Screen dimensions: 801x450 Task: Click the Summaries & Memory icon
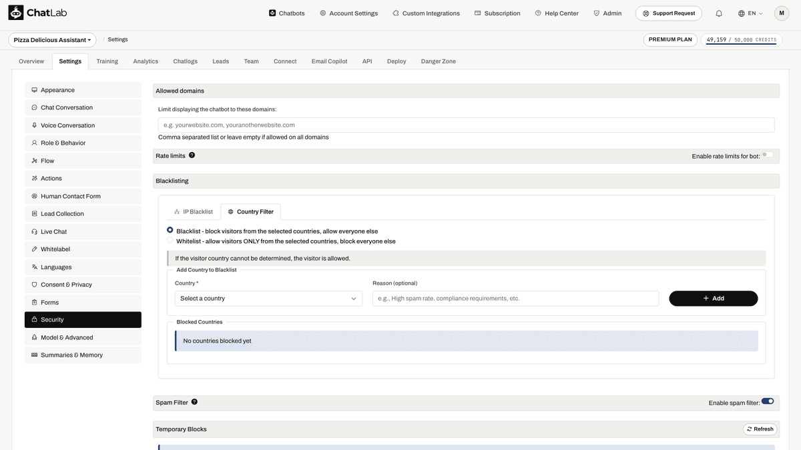tap(34, 355)
